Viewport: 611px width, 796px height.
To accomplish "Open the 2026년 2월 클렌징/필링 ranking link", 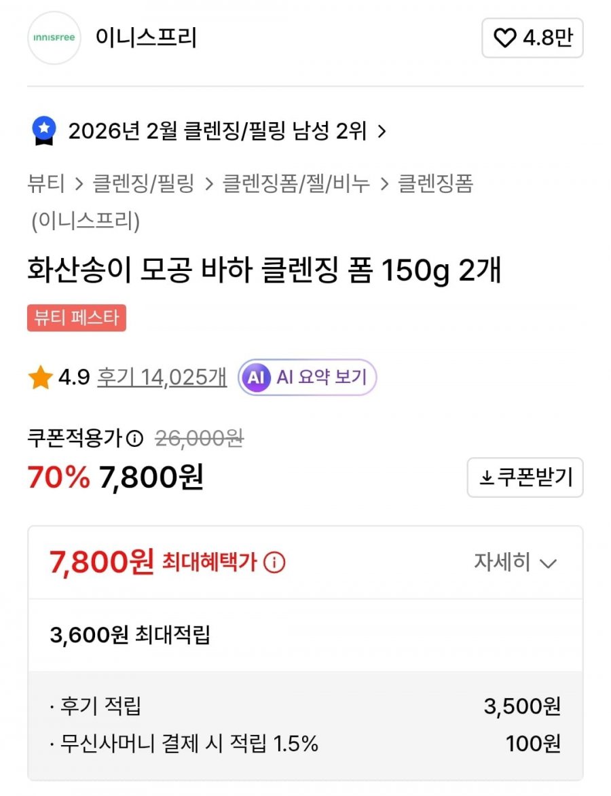I will coord(217,131).
